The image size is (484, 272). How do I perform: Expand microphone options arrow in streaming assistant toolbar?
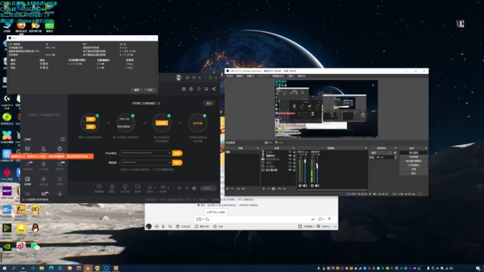click(156, 187)
